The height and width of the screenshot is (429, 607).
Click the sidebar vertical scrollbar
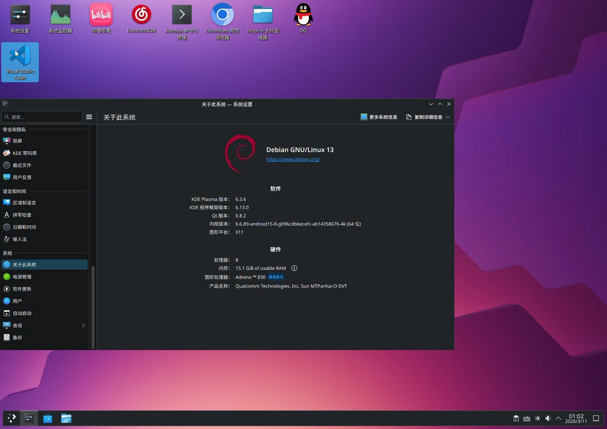click(x=93, y=307)
